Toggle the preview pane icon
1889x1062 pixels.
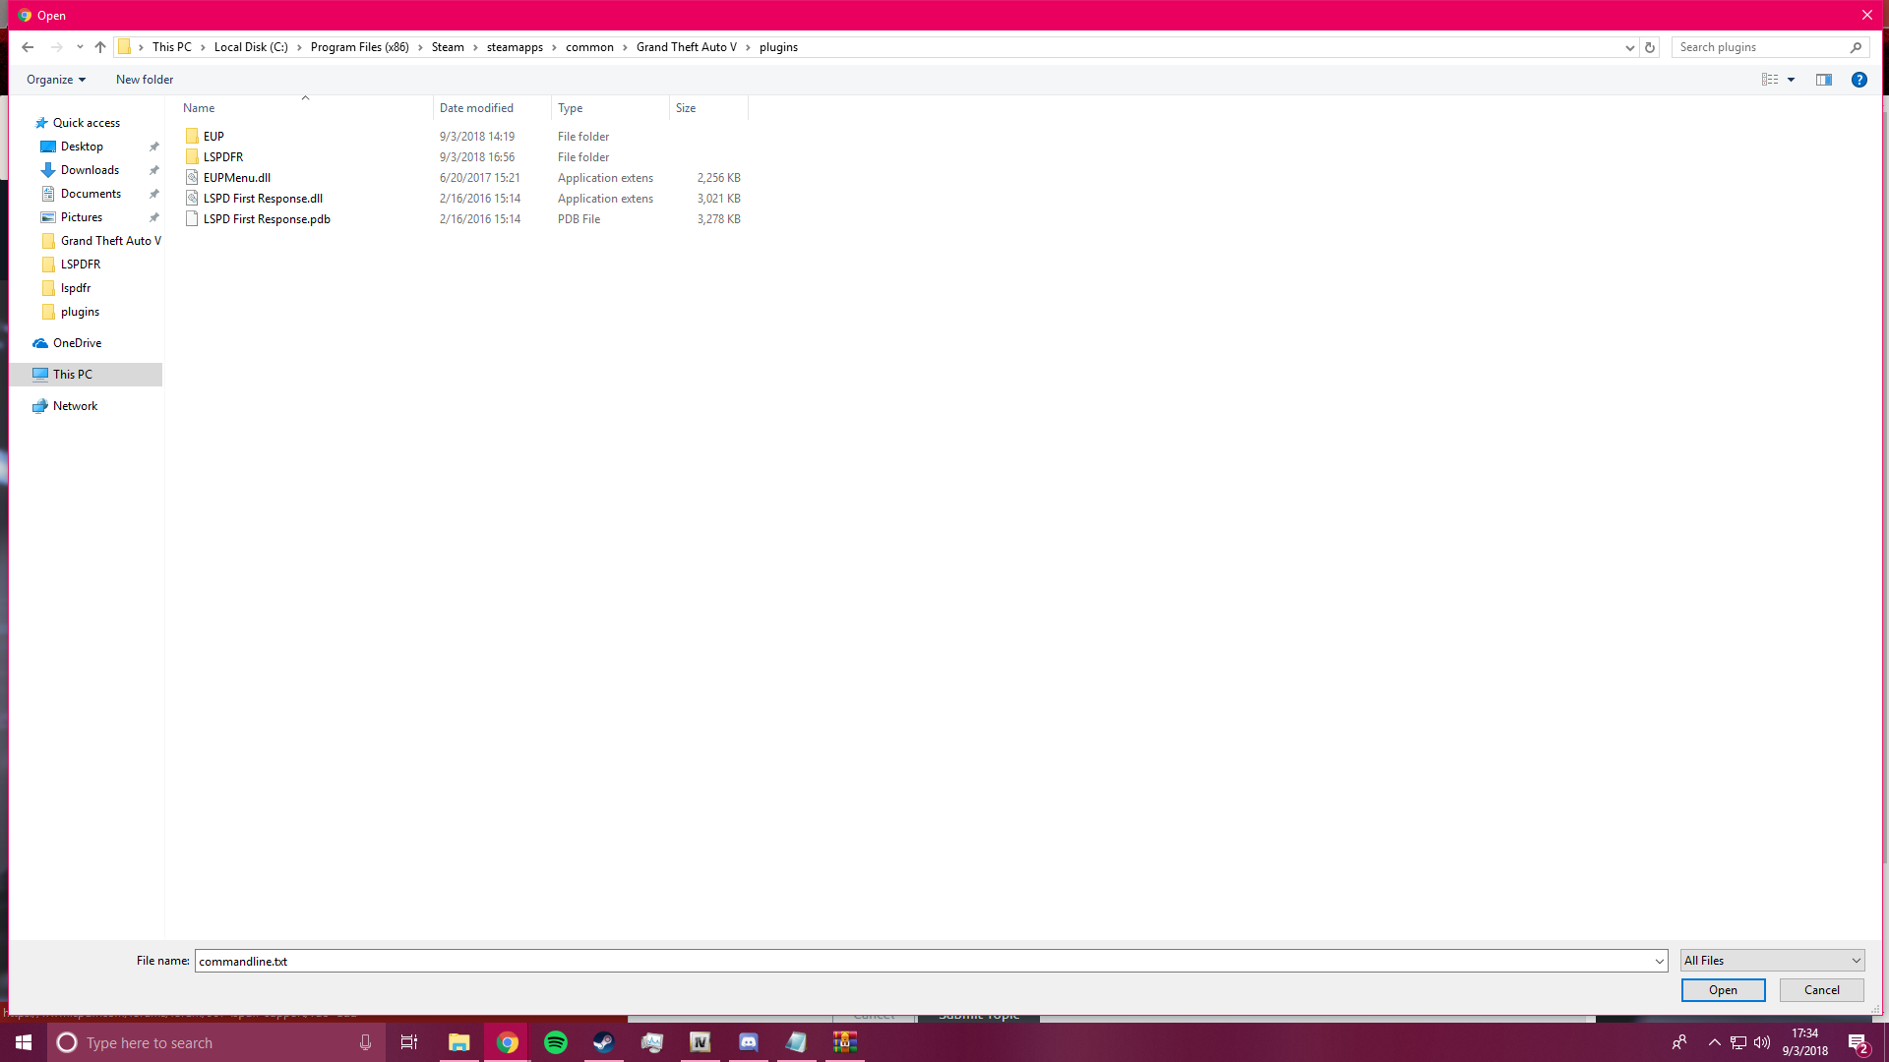[1823, 80]
